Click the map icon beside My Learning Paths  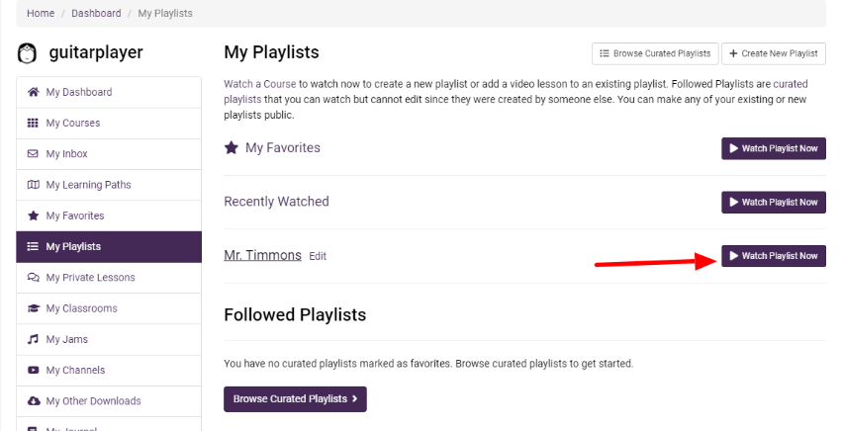(x=33, y=185)
